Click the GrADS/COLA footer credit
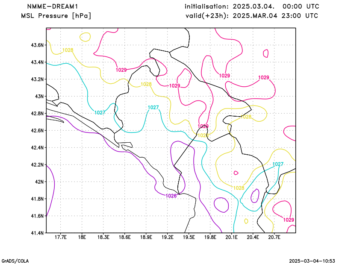The image size is (342, 264). pos(15,261)
